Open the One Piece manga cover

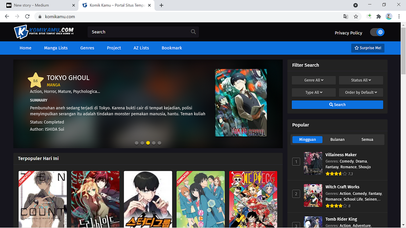pyautogui.click(x=253, y=199)
